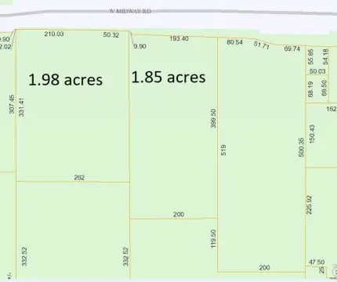Select the 119.50 lower side dimension
Viewport: 337px width, 282px height.
[213, 238]
